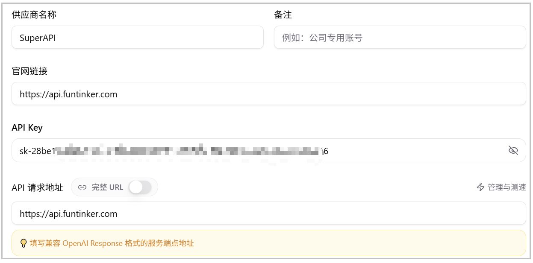The width and height of the screenshot is (533, 263).
Task: Click the 备注 placeholder input field
Action: point(400,37)
